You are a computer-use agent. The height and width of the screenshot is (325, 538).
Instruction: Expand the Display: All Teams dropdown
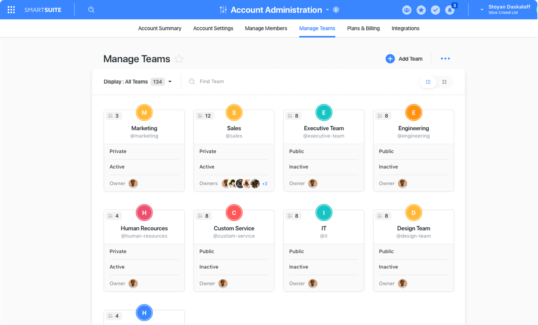(x=170, y=82)
